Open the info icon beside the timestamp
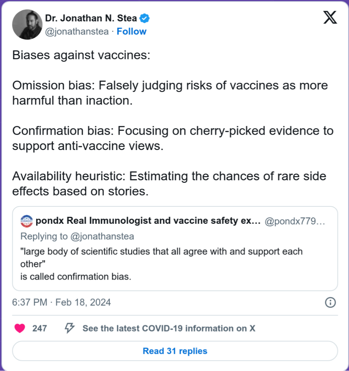The image size is (349, 371). click(x=330, y=303)
